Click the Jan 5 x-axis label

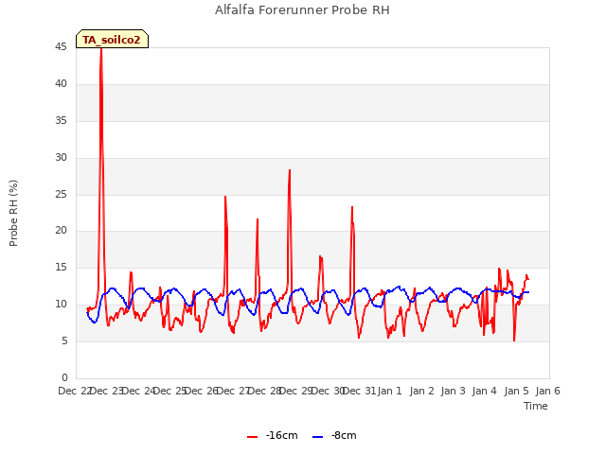[x=516, y=391]
